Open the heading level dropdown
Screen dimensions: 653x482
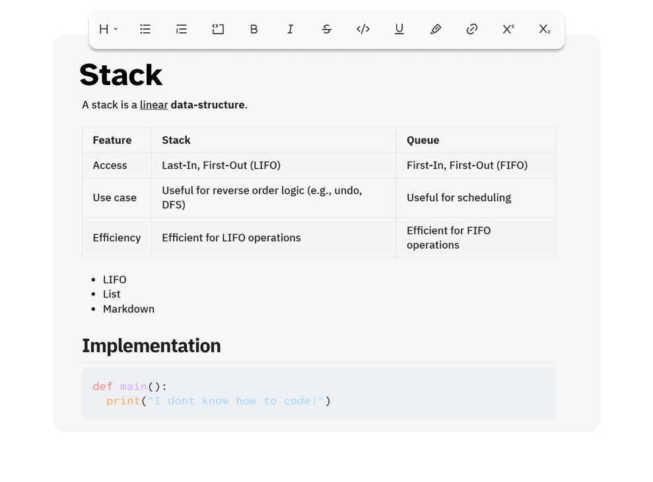pyautogui.click(x=107, y=29)
